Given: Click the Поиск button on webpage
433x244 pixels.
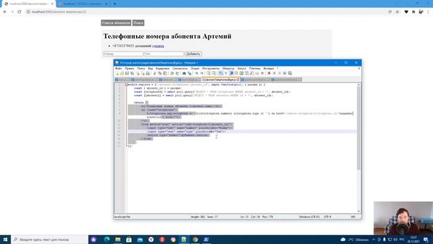Looking at the screenshot, I should click(x=138, y=22).
